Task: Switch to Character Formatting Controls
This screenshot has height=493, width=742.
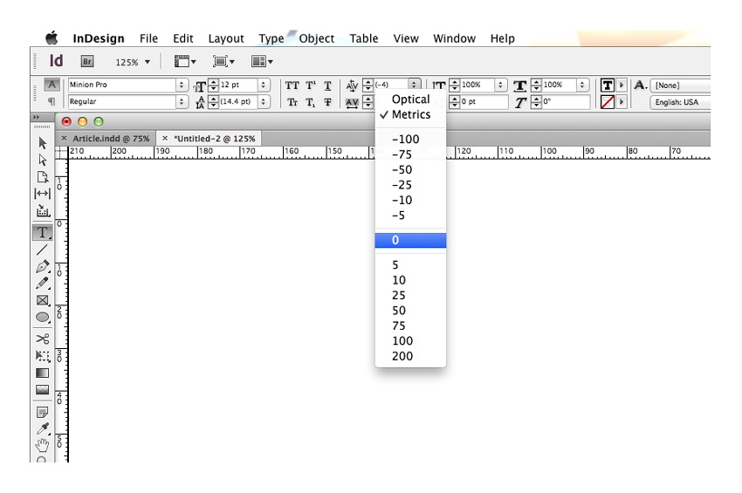Action: tap(52, 85)
